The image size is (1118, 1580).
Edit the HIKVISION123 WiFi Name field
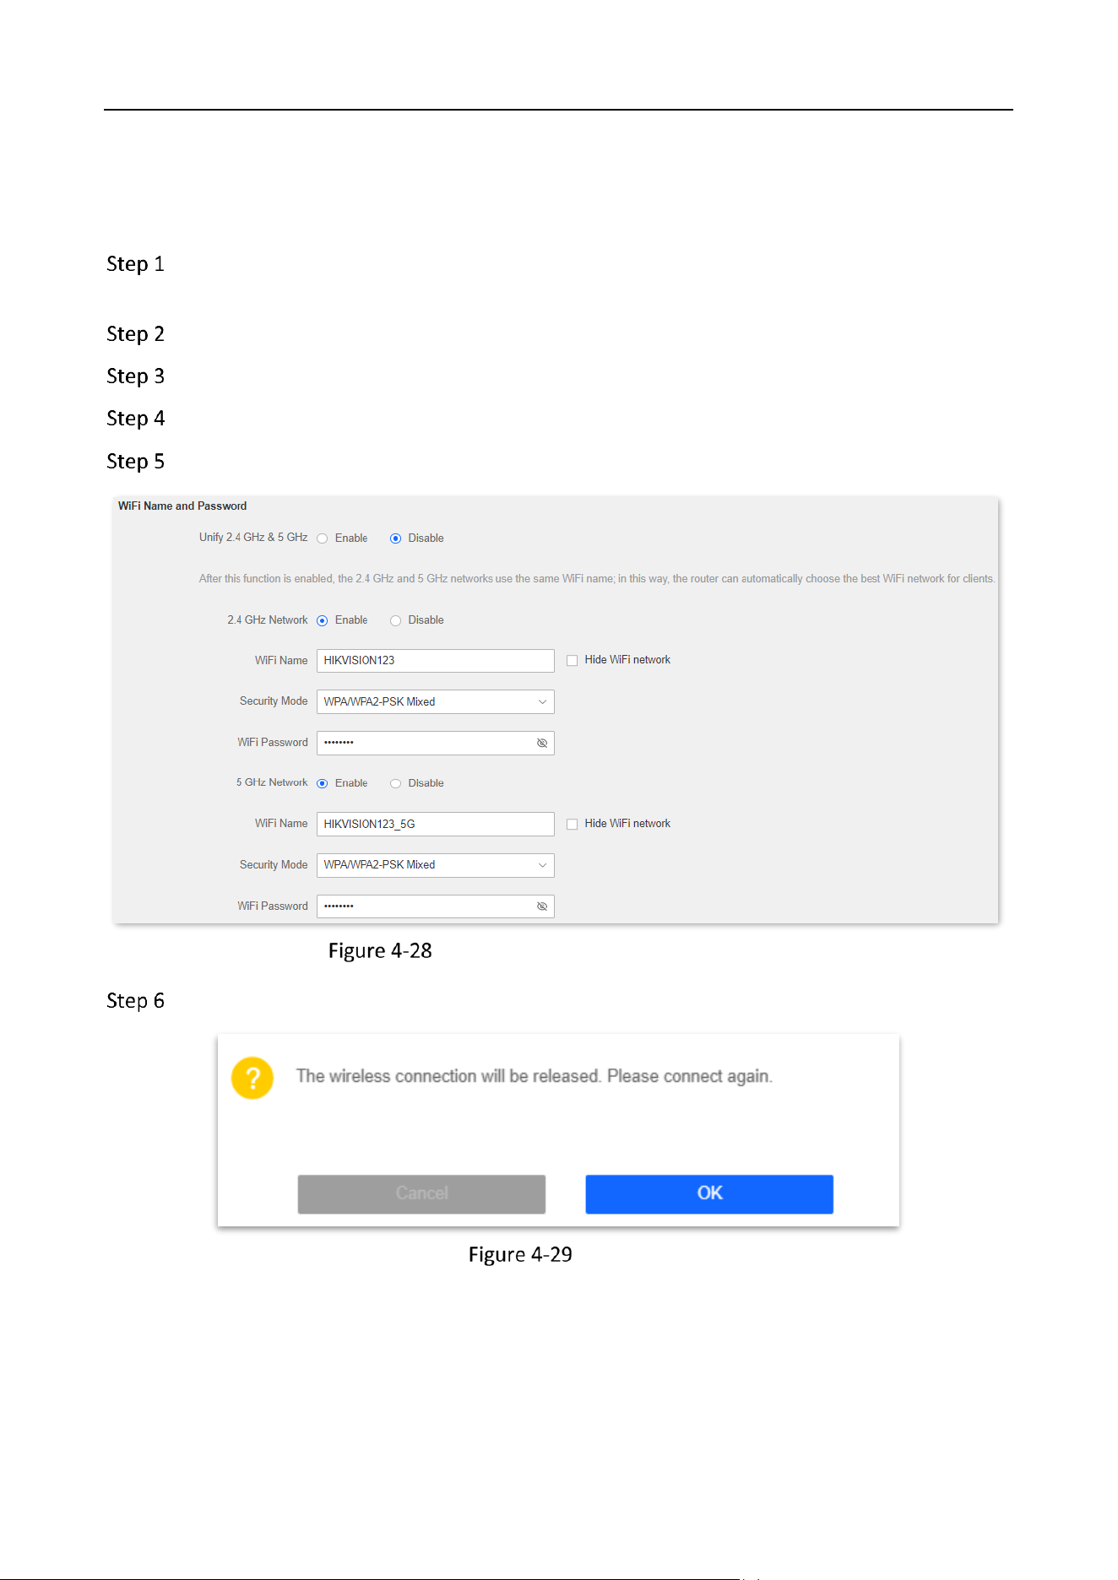(436, 660)
